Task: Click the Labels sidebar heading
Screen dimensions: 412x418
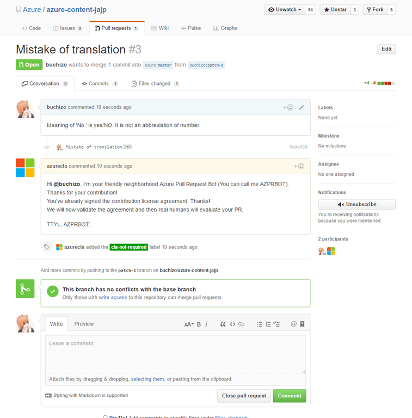Action: 325,108
